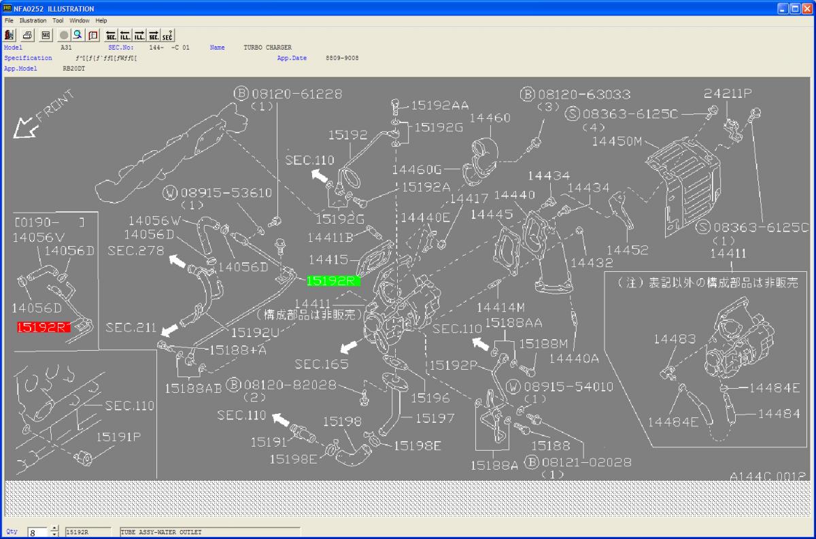Click the printer icon to print illustration

point(27,35)
